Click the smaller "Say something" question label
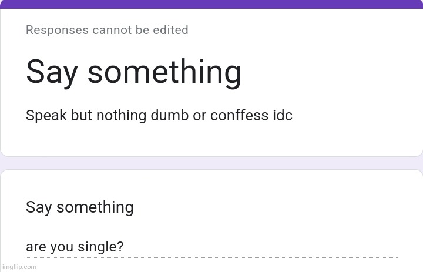 point(79,207)
